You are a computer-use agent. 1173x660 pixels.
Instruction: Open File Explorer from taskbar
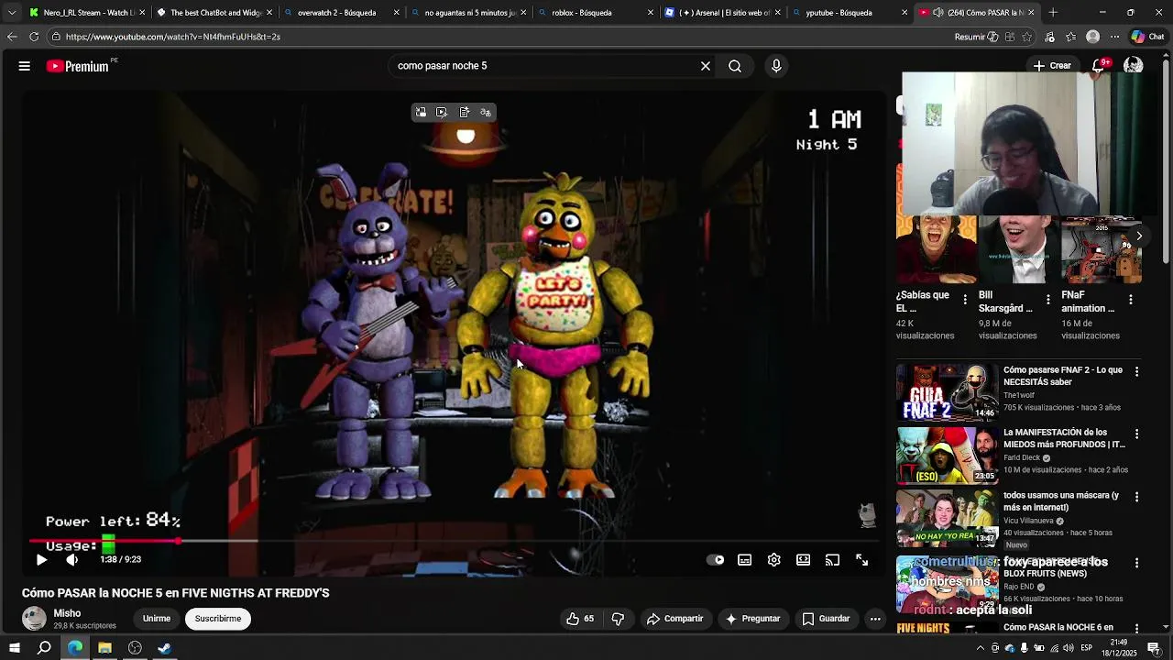(104, 648)
